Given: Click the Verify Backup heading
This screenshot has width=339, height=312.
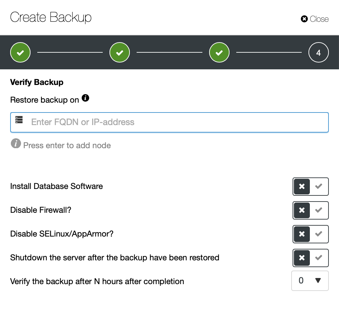Looking at the screenshot, I should (37, 82).
